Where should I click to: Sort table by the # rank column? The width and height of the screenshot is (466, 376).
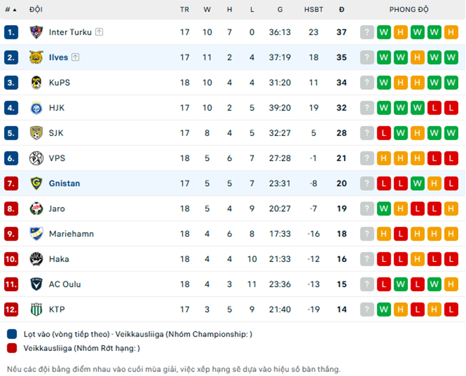11,10
